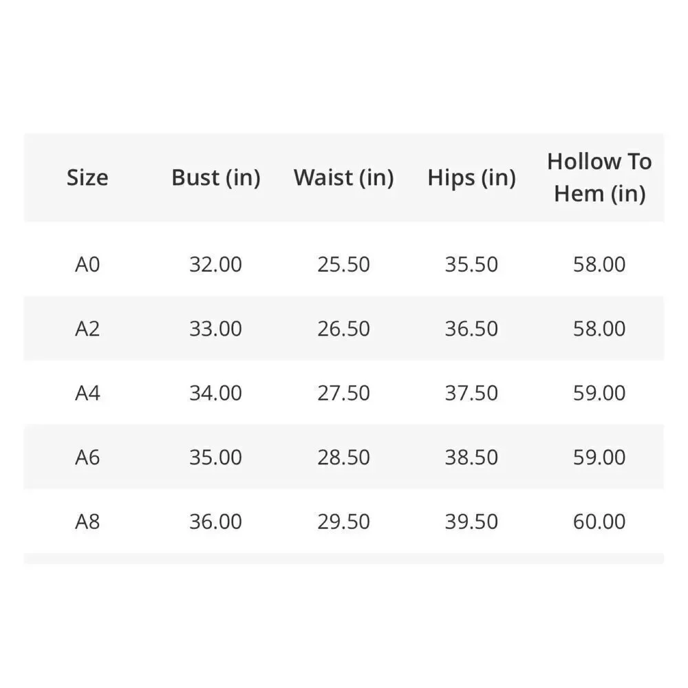This screenshot has width=688, height=688.
Task: Click the A4 size row label
Action: pos(87,393)
